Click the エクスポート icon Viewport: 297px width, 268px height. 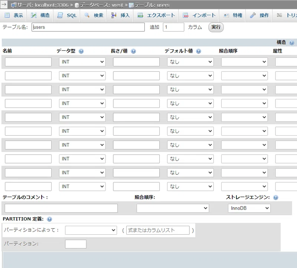[x=140, y=15]
